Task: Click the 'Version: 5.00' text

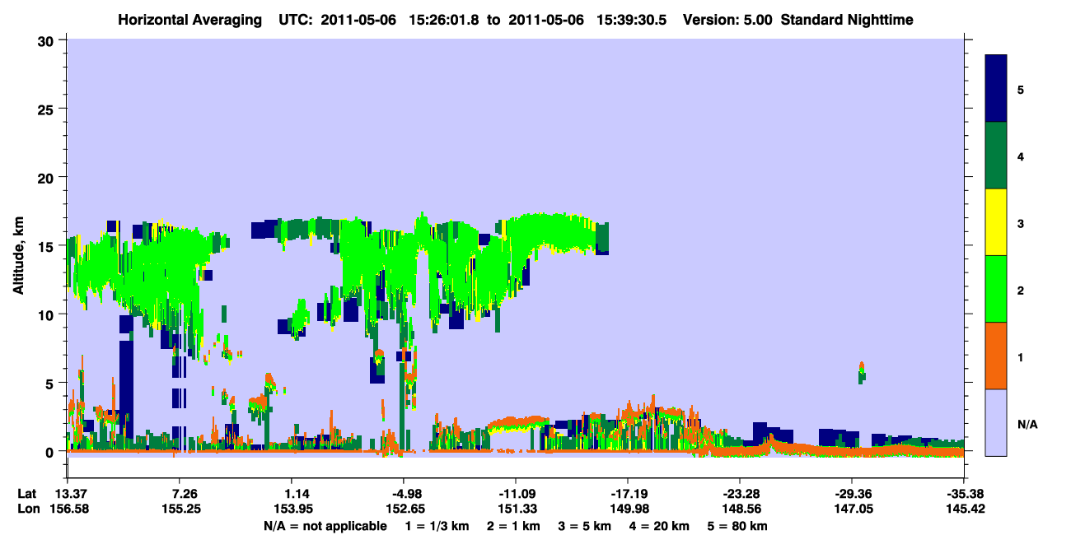Action: [x=727, y=19]
